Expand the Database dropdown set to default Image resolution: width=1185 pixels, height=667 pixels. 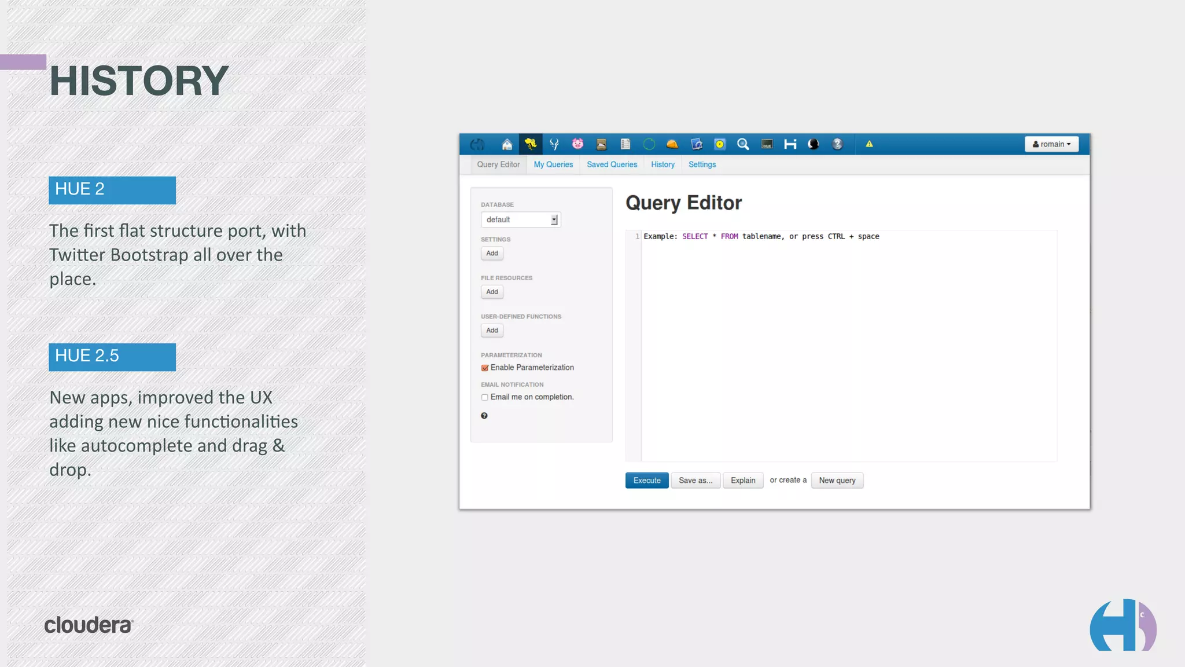pos(521,219)
